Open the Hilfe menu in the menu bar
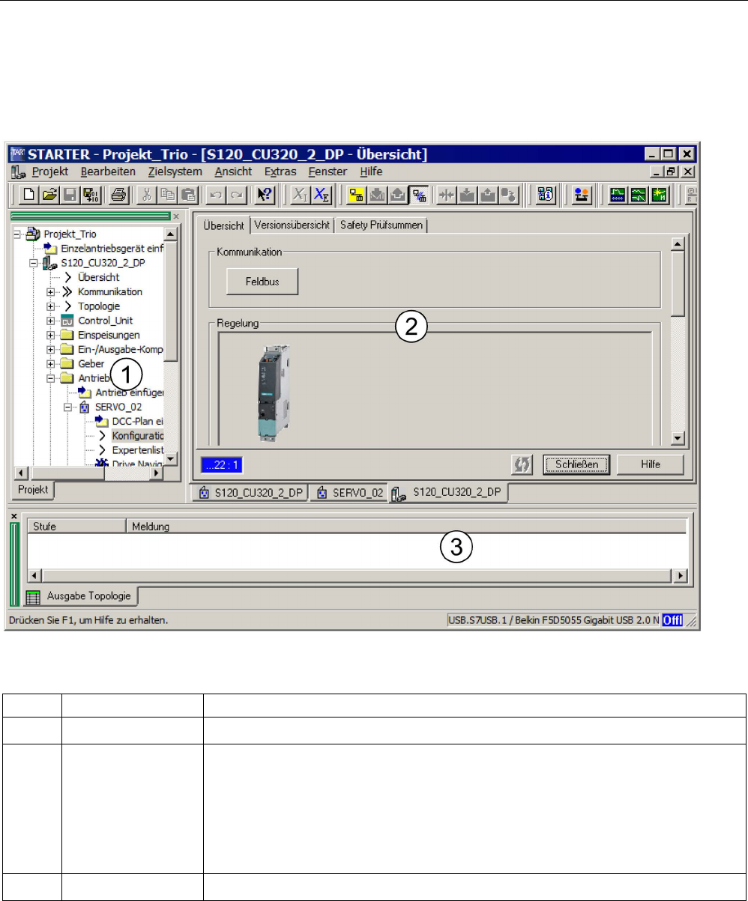The width and height of the screenshot is (748, 901). [372, 172]
